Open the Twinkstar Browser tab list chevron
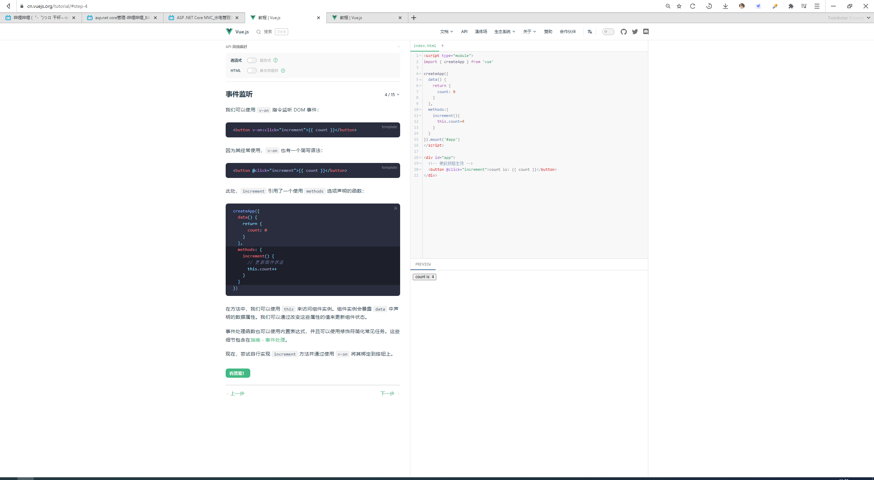The image size is (874, 480). [869, 18]
